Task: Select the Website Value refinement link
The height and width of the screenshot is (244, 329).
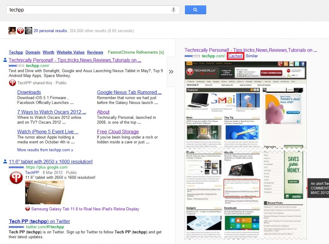Action: pos(70,52)
